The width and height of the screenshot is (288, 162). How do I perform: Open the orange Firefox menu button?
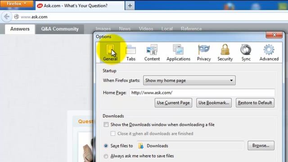17,4
